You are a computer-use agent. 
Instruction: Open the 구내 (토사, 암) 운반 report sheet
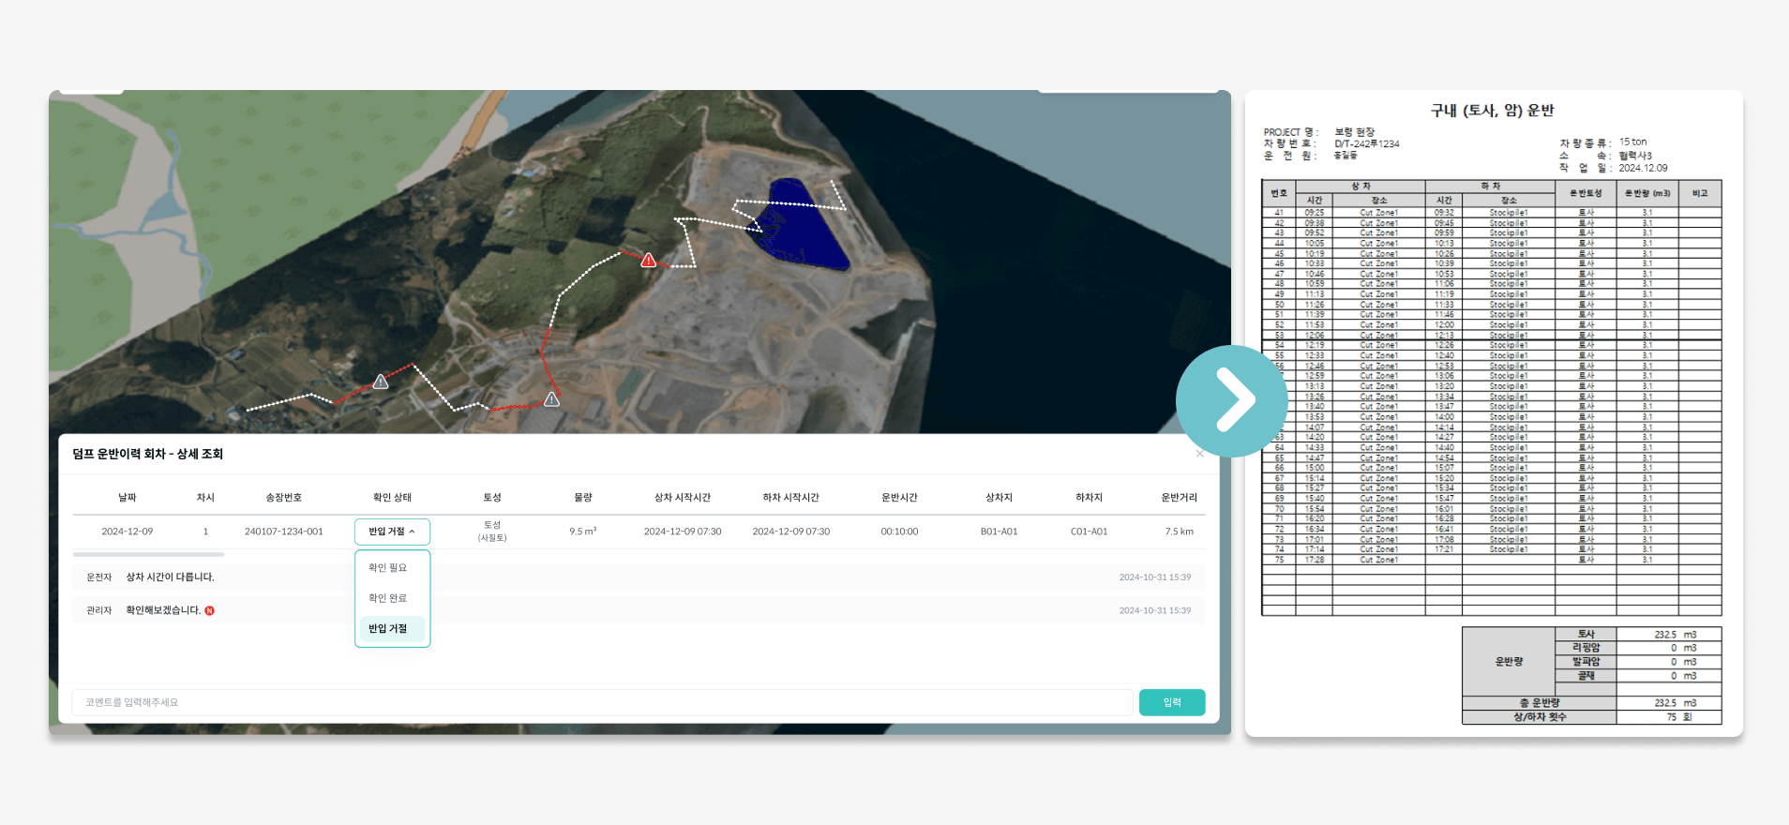tap(1493, 412)
